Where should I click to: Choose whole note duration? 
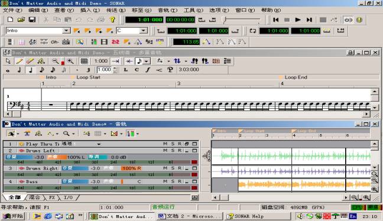pos(8,70)
